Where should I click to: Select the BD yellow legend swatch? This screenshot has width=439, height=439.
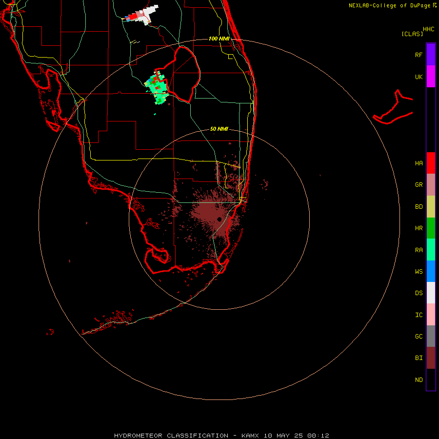pyautogui.click(x=431, y=206)
